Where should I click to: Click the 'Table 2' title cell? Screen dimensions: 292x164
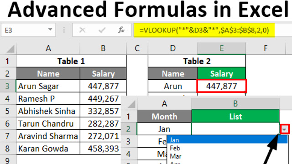197,61
